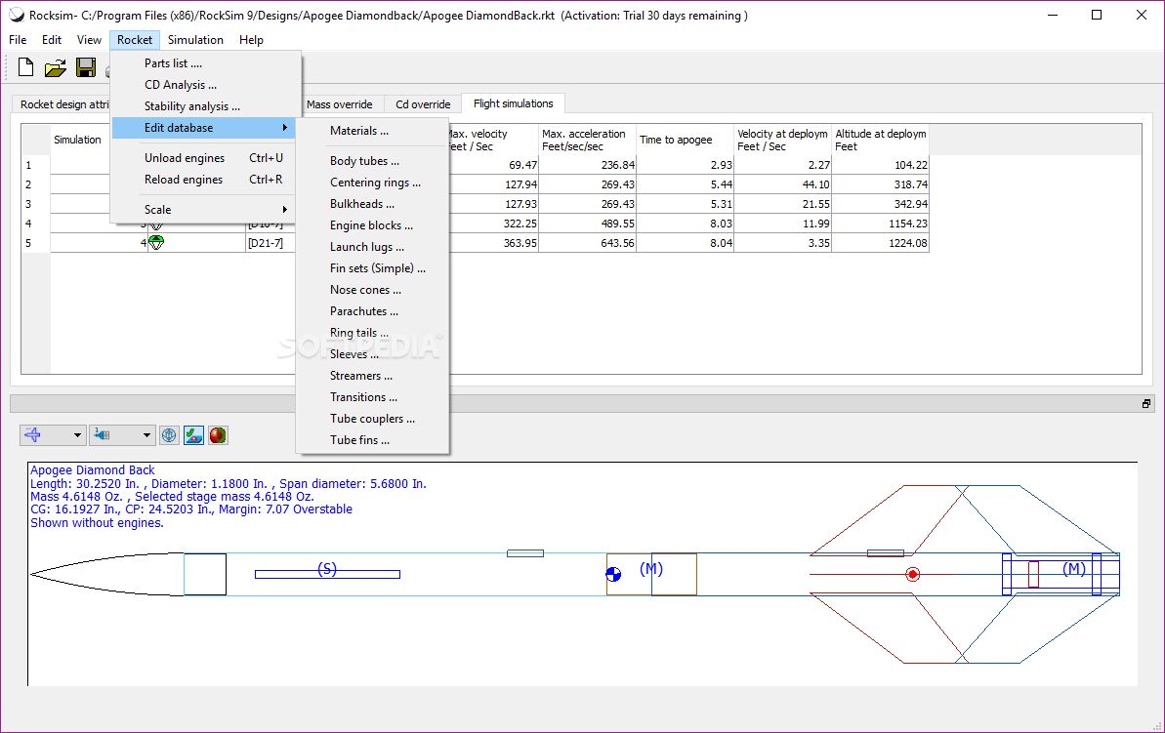Open the Ring tails database
This screenshot has height=733, width=1165.
point(372,334)
